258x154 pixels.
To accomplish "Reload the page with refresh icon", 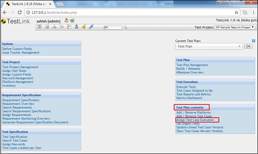I will point(20,12).
